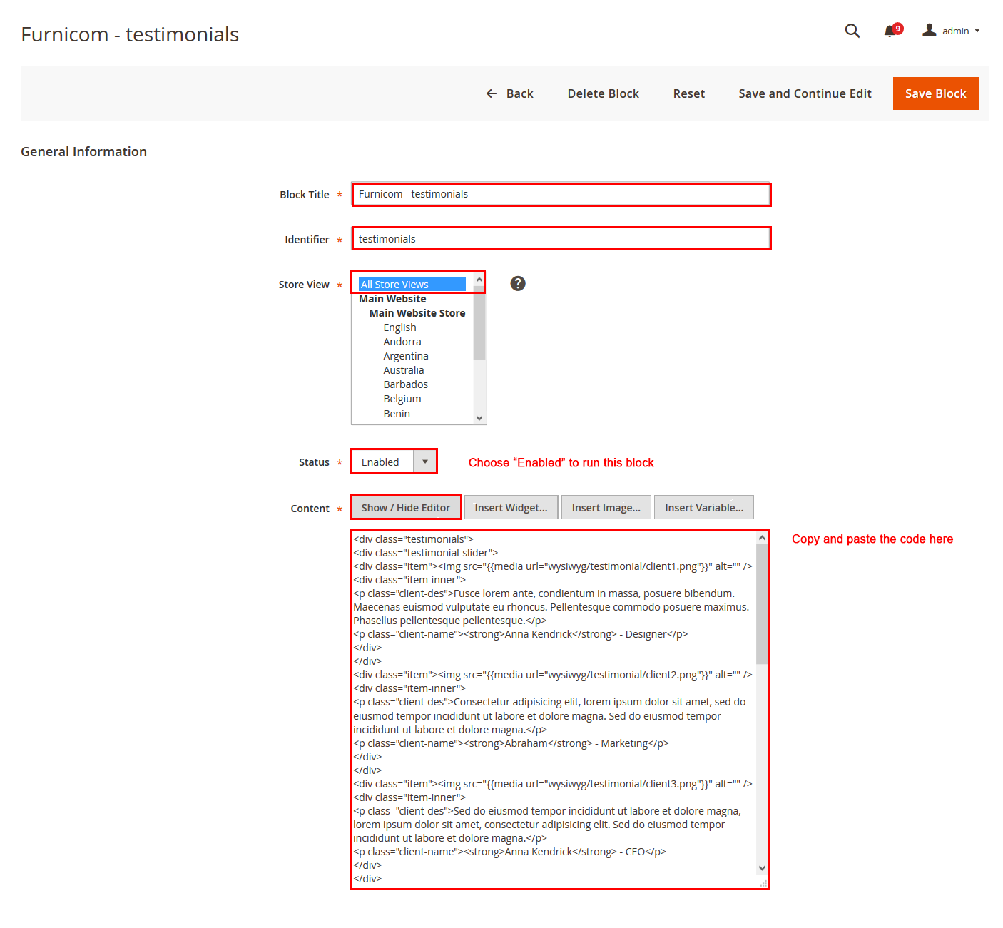
Task: Click the Back button label
Action: (x=519, y=93)
